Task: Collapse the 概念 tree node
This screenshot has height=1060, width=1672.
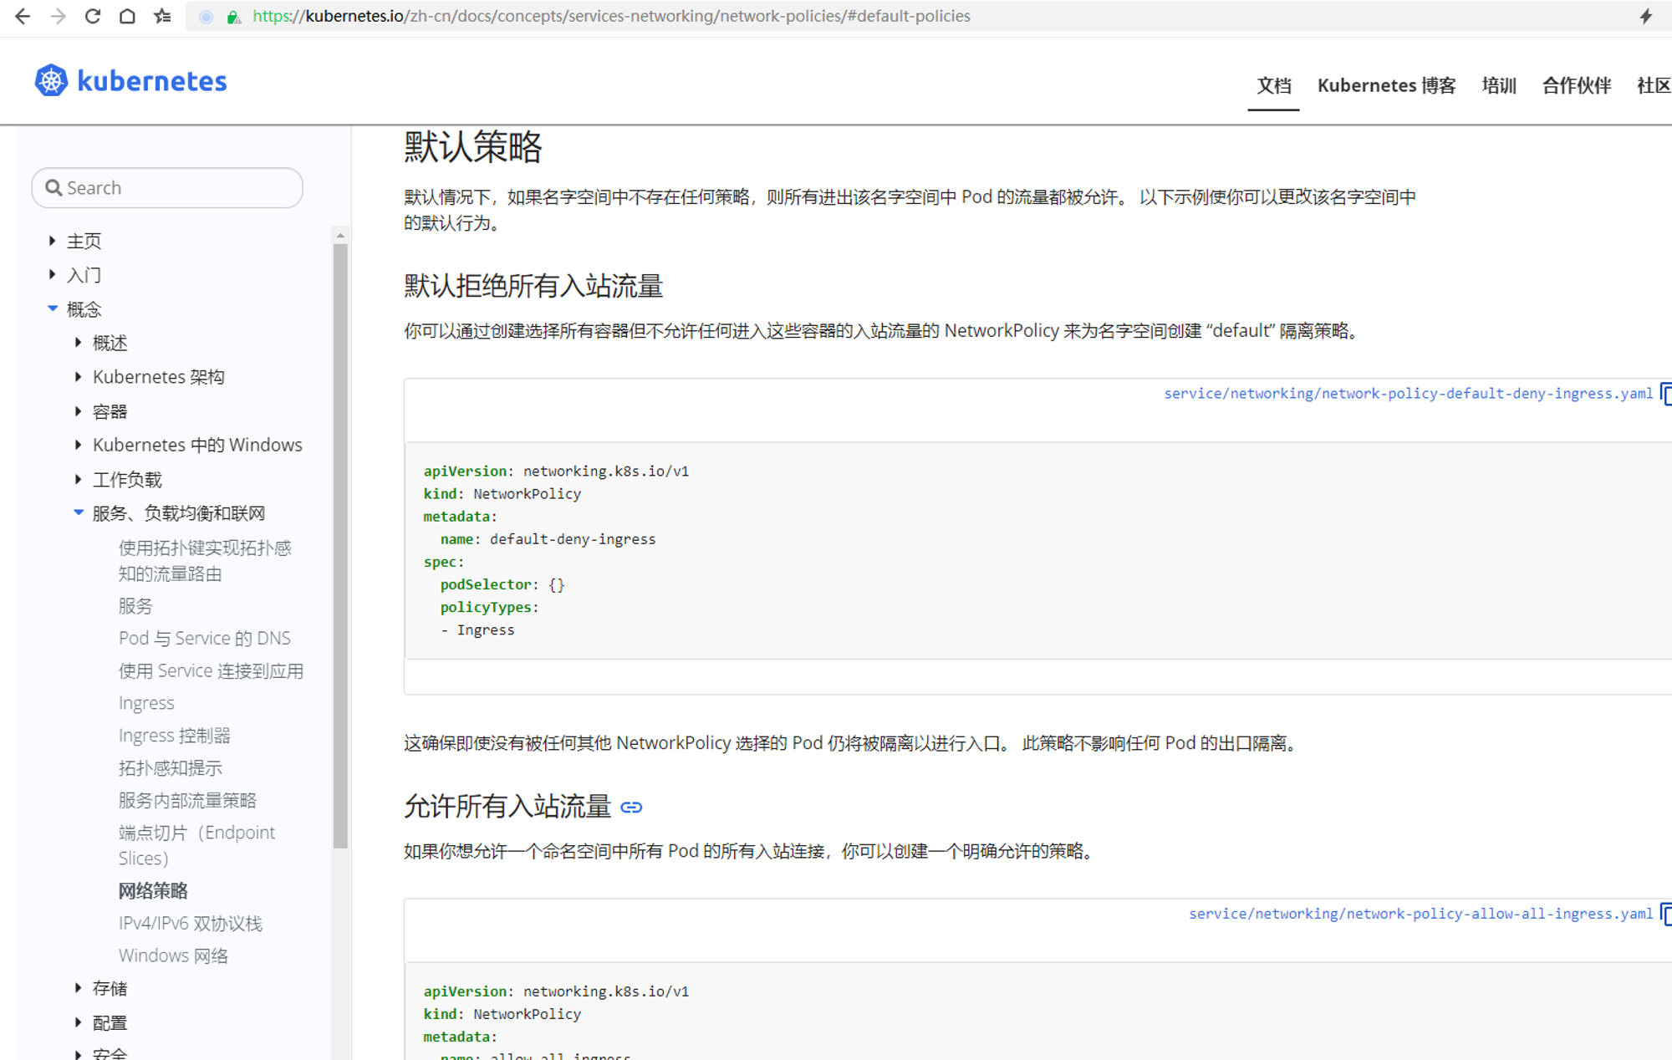Action: [53, 308]
